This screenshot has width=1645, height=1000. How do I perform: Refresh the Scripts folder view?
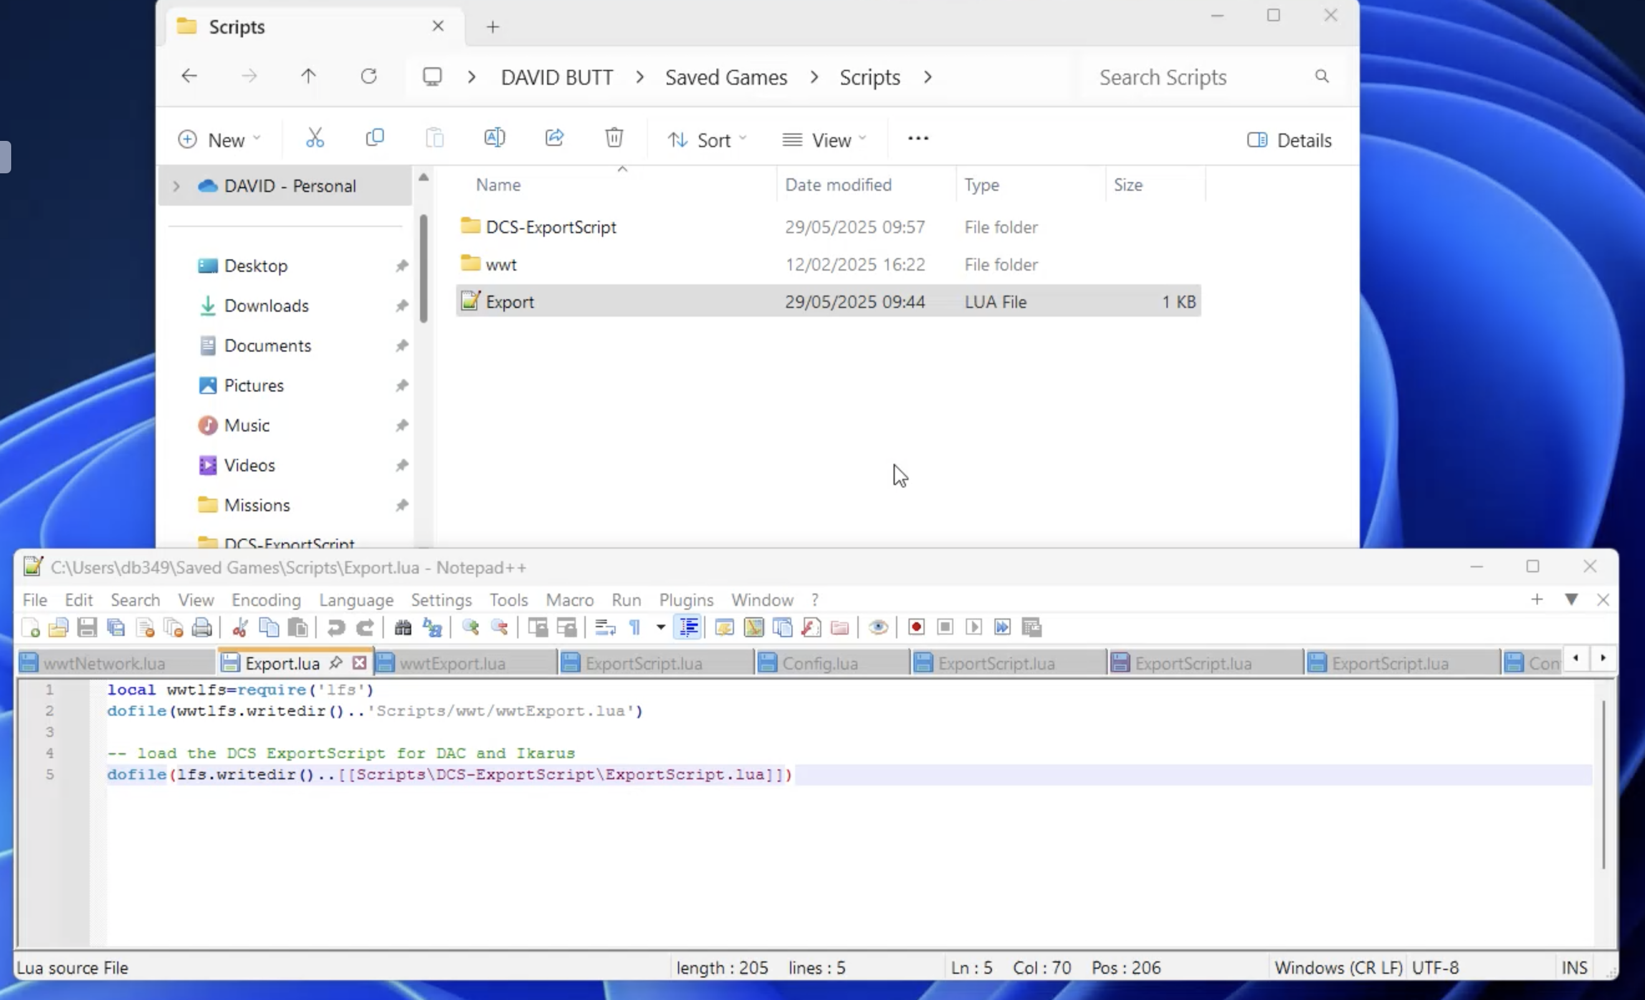[368, 76]
